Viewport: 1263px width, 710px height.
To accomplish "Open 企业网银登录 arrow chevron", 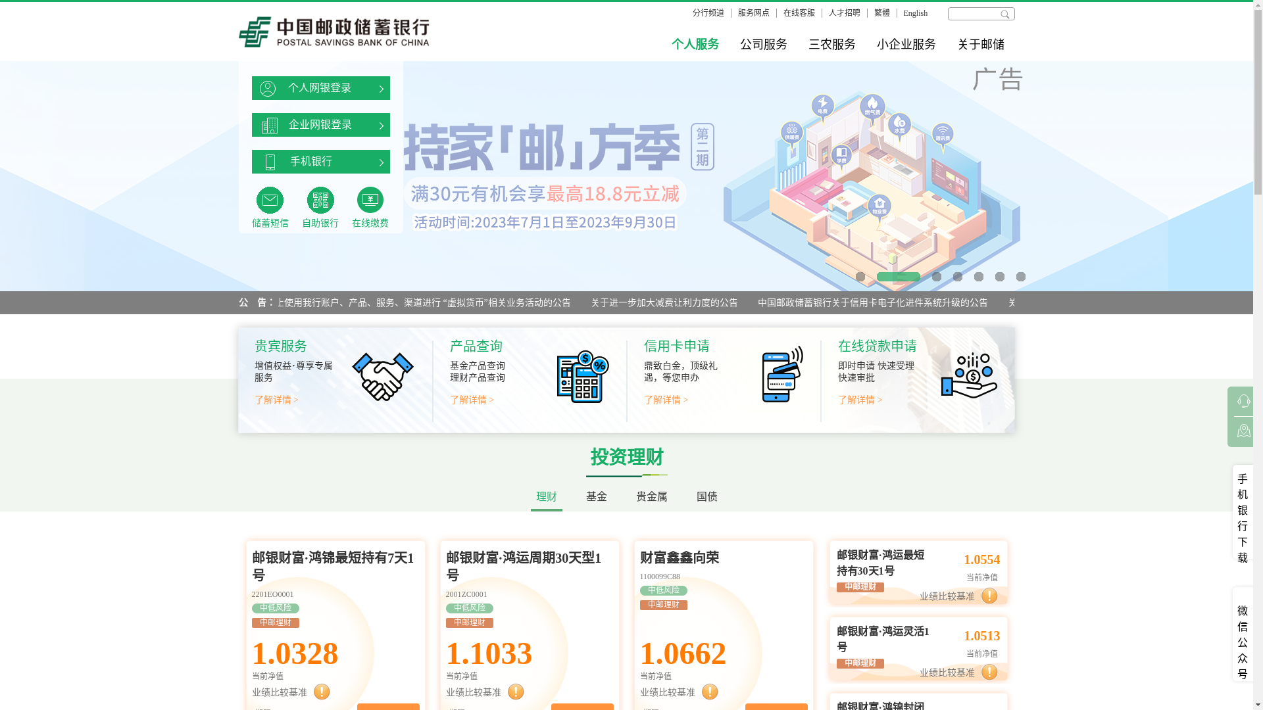I will coord(382,126).
